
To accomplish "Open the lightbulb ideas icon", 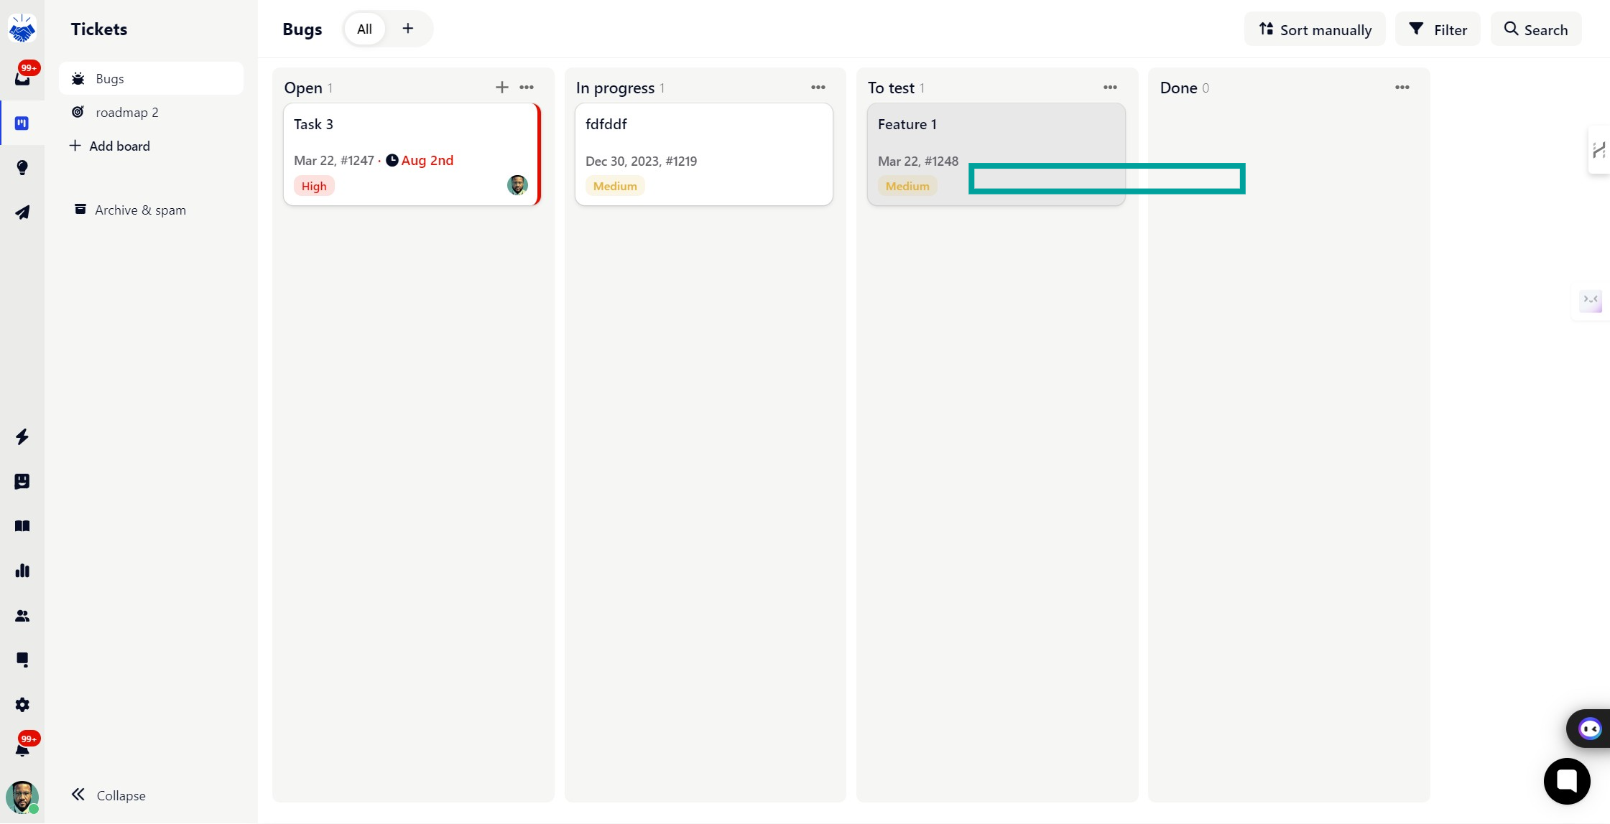I will 22,168.
